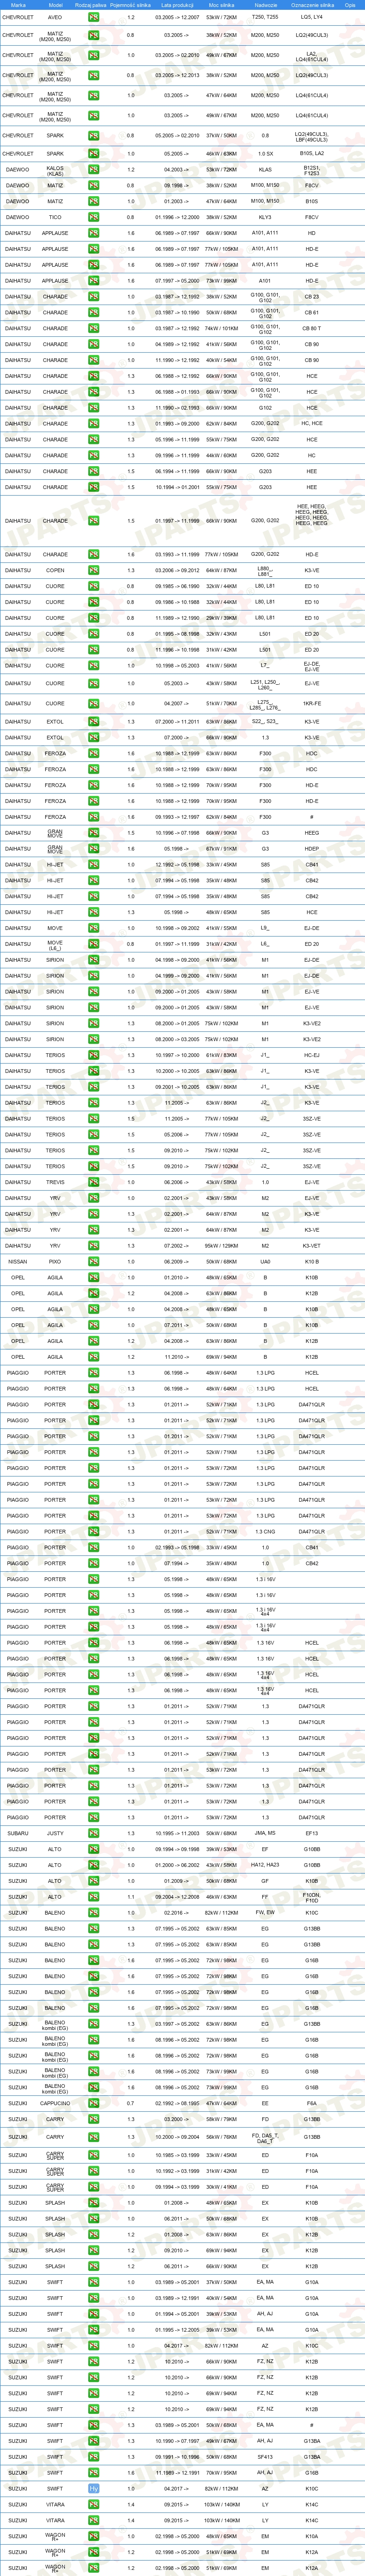The width and height of the screenshot is (365, 2576).
Task: Click fuel icon in Daihatsu Gran Move HDEP row
Action: click(x=93, y=849)
